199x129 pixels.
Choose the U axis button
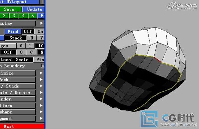(32, 38)
